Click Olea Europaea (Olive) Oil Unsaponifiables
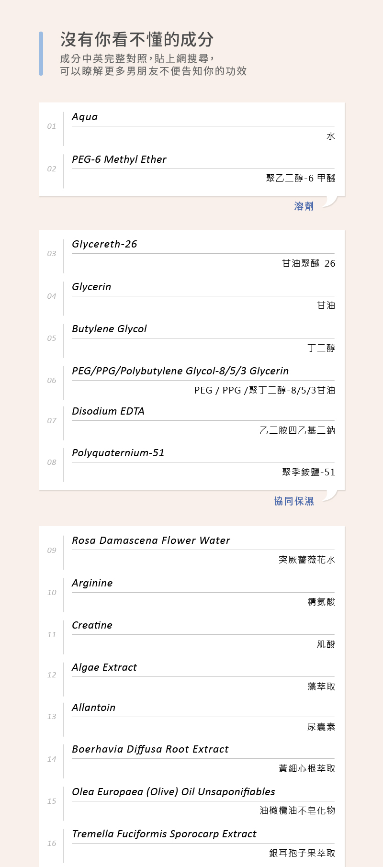The width and height of the screenshot is (383, 867). [173, 792]
